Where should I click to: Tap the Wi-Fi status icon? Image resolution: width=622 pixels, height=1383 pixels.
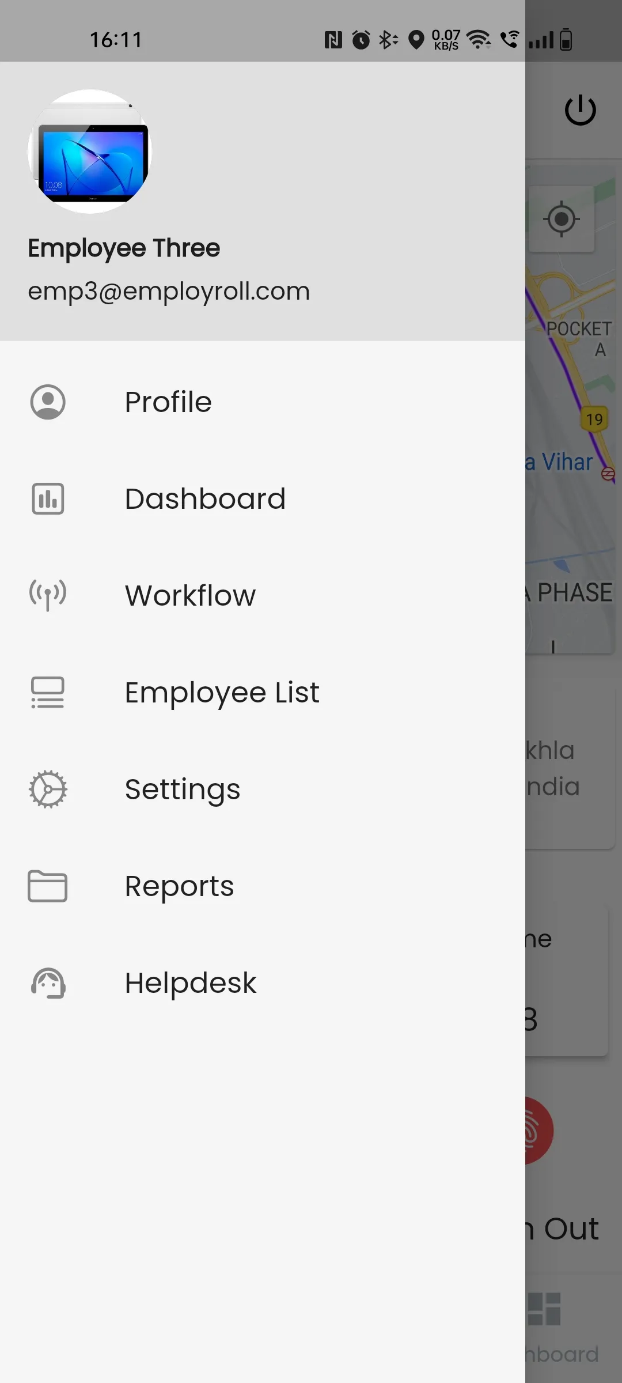[x=479, y=39]
